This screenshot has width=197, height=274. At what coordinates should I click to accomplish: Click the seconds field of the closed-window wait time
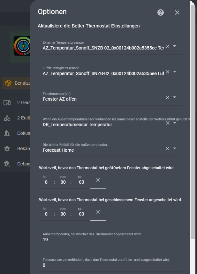(x=81, y=214)
